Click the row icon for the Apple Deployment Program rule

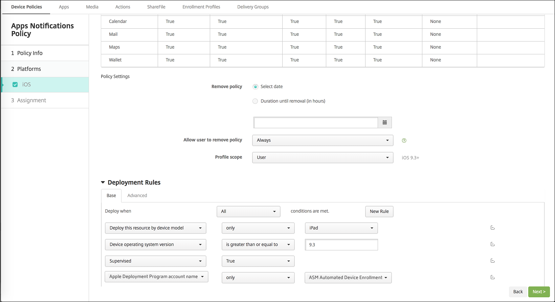[x=492, y=277]
